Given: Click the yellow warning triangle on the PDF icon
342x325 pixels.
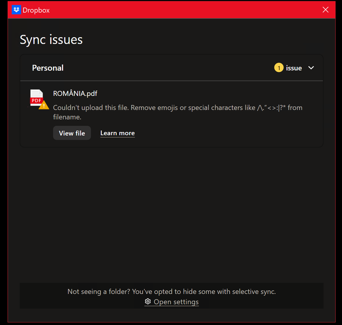Looking at the screenshot, I should [x=44, y=105].
